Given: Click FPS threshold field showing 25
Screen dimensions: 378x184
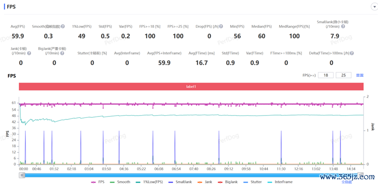Looking at the screenshot, I should pyautogui.click(x=344, y=75).
